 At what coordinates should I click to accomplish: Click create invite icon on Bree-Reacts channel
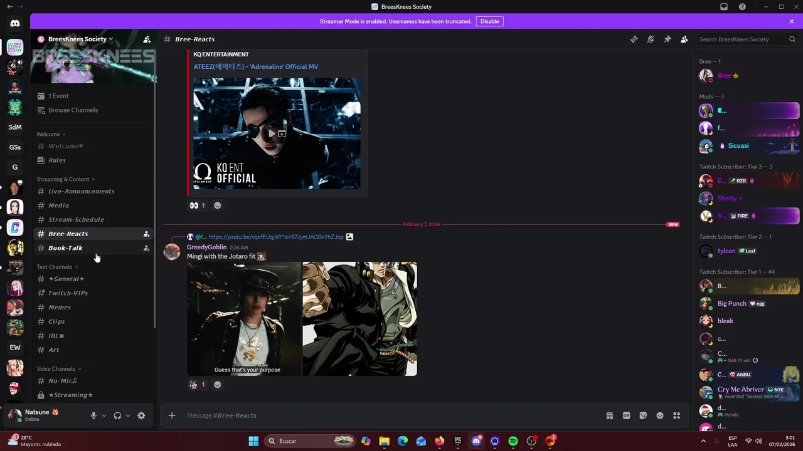click(x=146, y=234)
